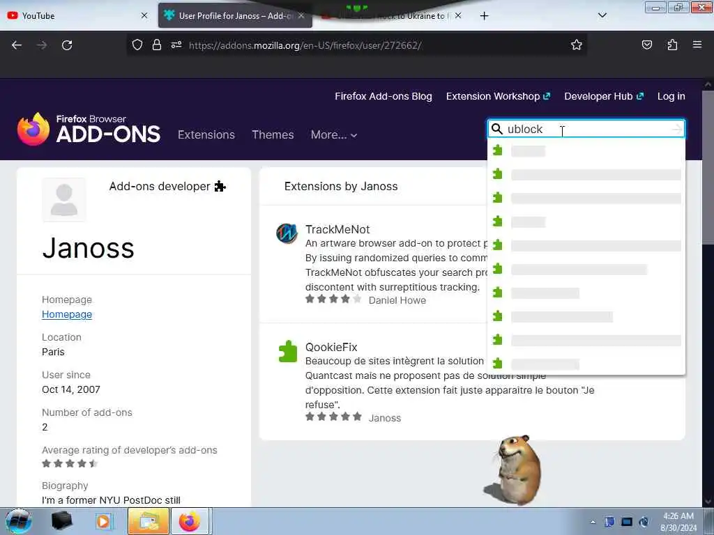714x535 pixels.
Task: Click Firefox taskbar button
Action: 190,521
